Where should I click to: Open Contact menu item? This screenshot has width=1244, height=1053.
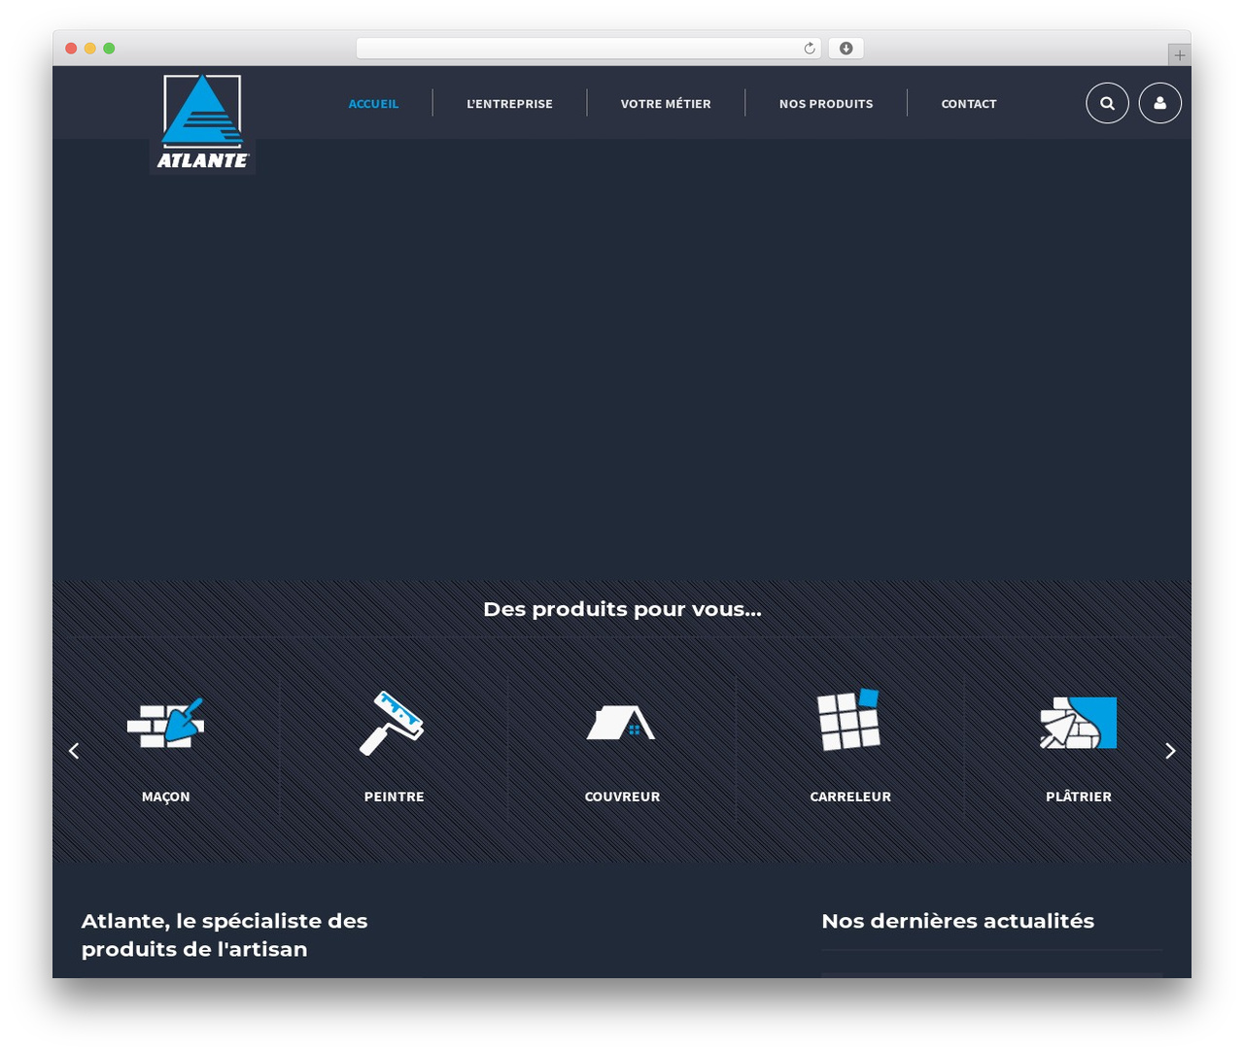[x=969, y=104]
